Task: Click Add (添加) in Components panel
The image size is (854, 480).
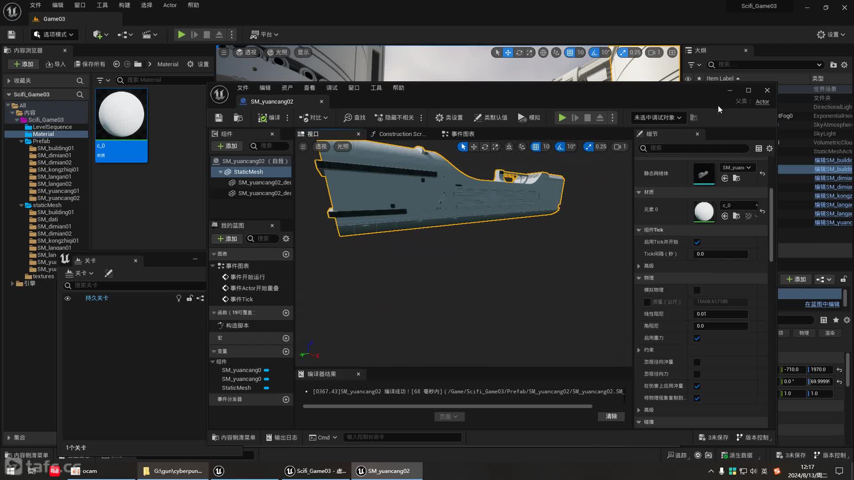Action: coord(227,146)
